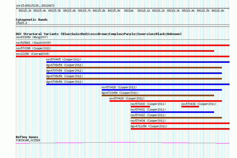
Task: Open the FURIN|NM_002569 gene label
Action: click(x=28, y=141)
